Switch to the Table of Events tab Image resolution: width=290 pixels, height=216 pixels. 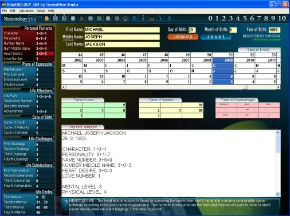coord(259,50)
